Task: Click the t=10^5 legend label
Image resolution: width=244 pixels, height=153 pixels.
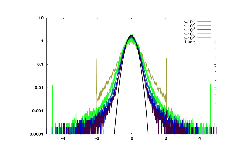Action: point(189,38)
